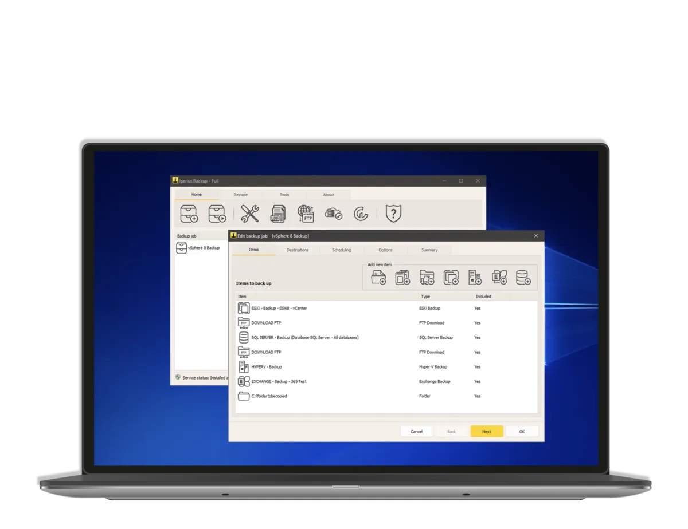Open the Tools tab
Image resolution: width=688 pixels, height=529 pixels.
[x=284, y=195]
